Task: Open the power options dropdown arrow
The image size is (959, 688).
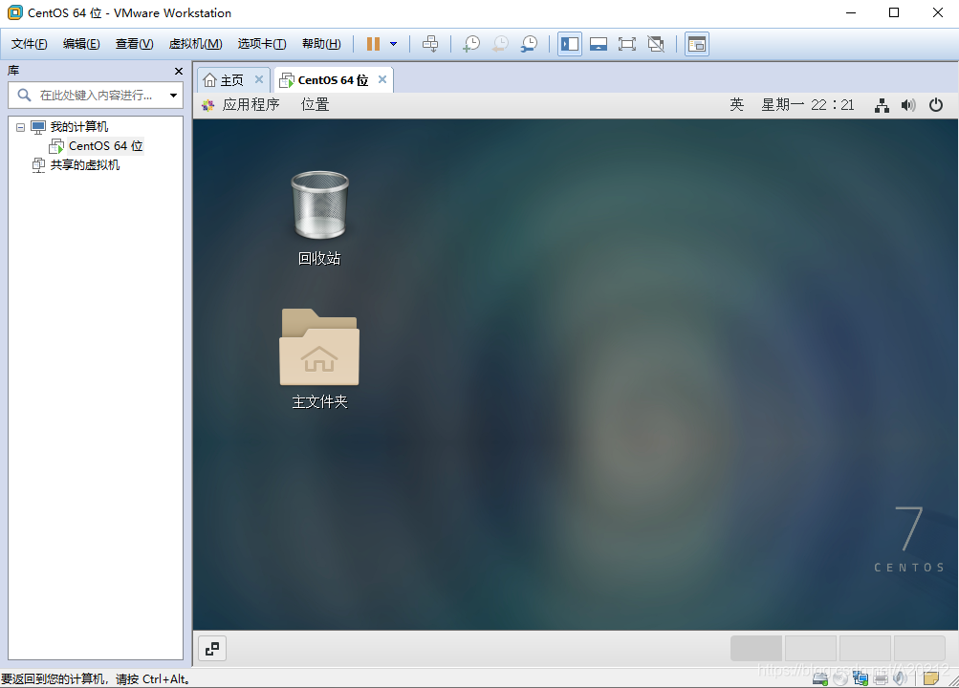Action: (393, 44)
